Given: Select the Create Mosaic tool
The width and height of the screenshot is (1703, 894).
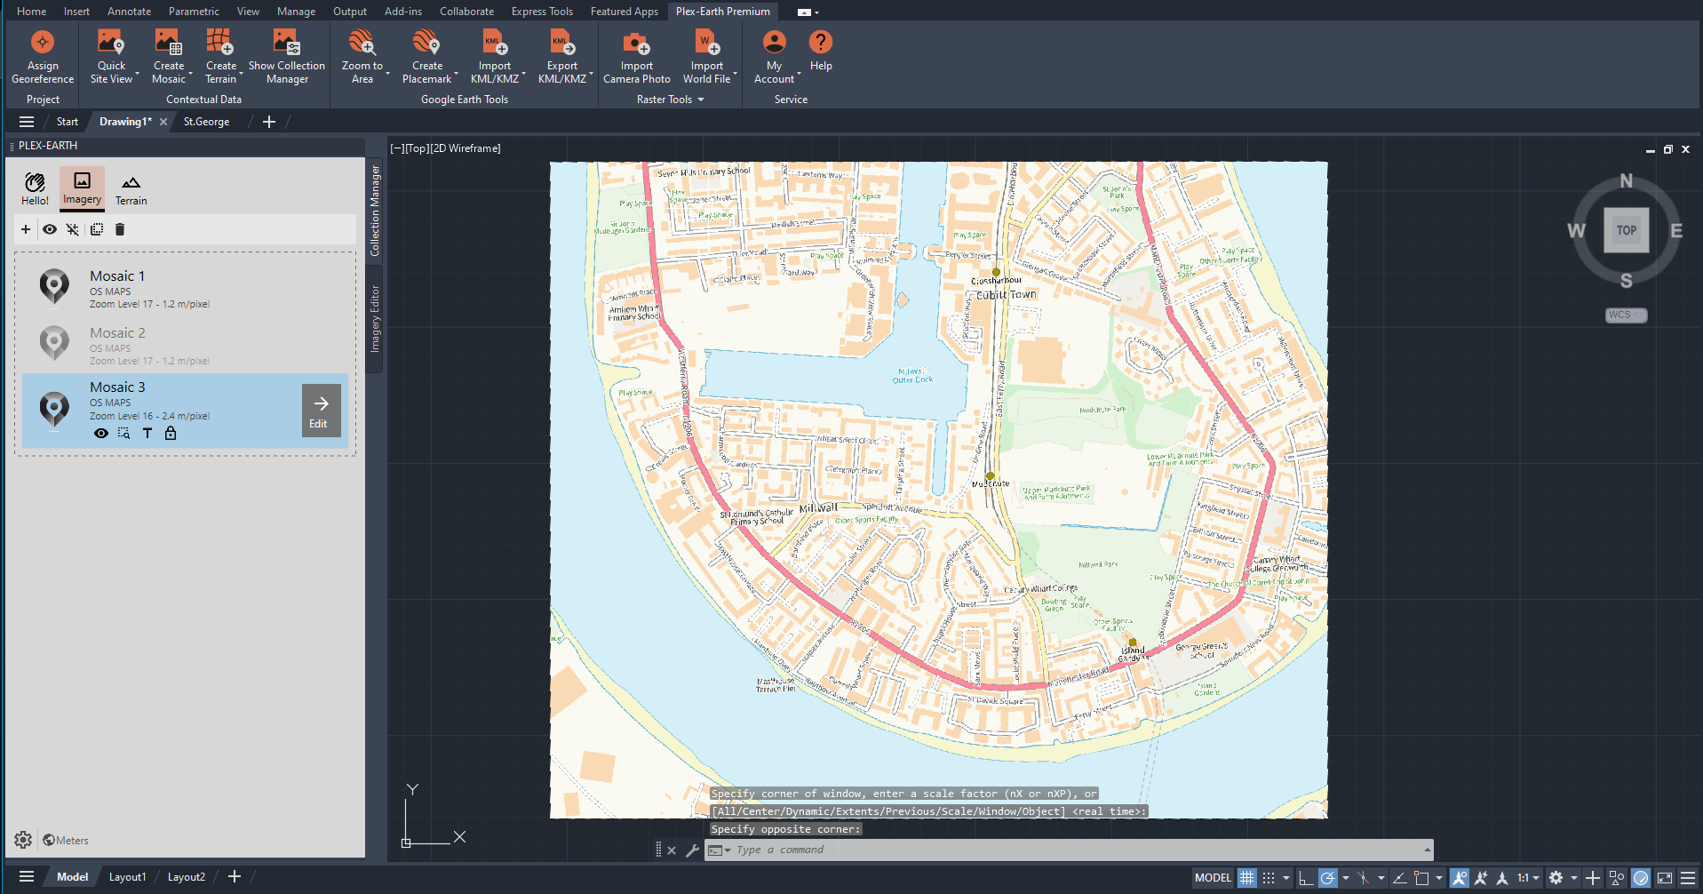Looking at the screenshot, I should pos(169,57).
